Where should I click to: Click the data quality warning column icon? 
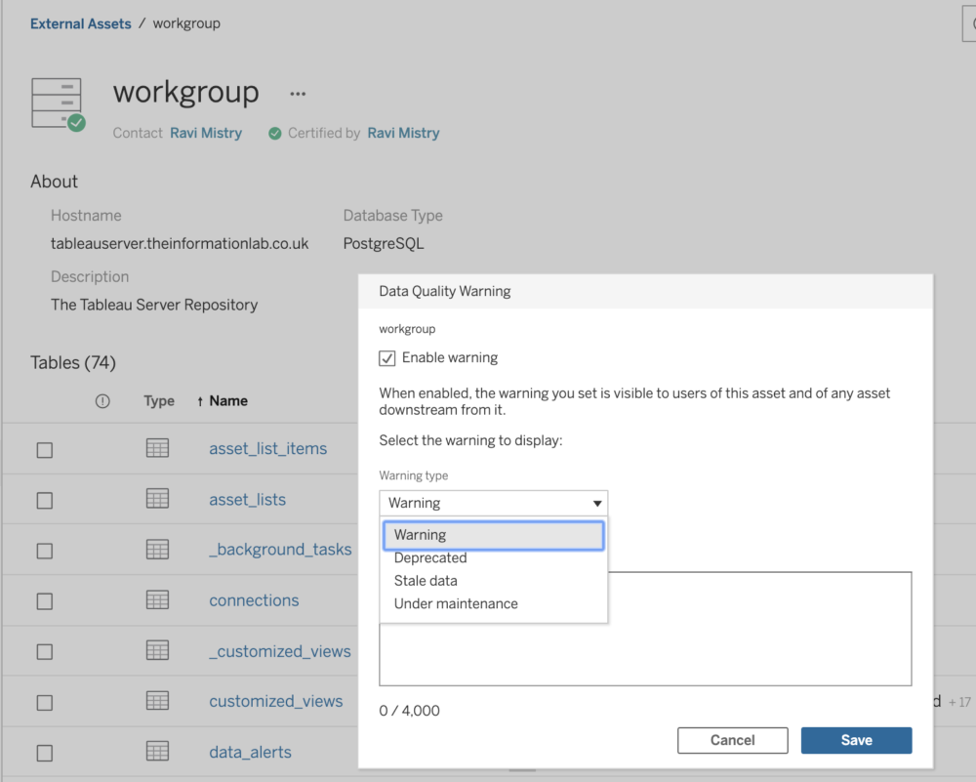[102, 401]
